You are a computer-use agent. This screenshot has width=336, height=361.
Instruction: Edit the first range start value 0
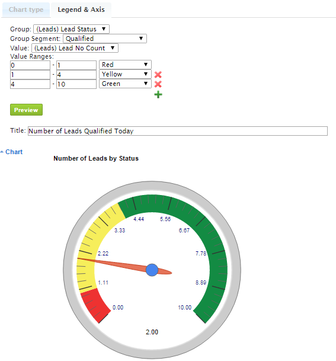click(x=30, y=65)
